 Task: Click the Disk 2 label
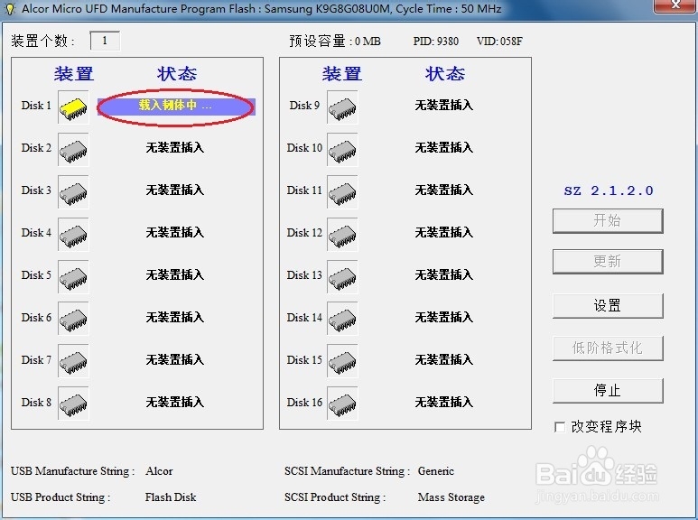pos(36,148)
